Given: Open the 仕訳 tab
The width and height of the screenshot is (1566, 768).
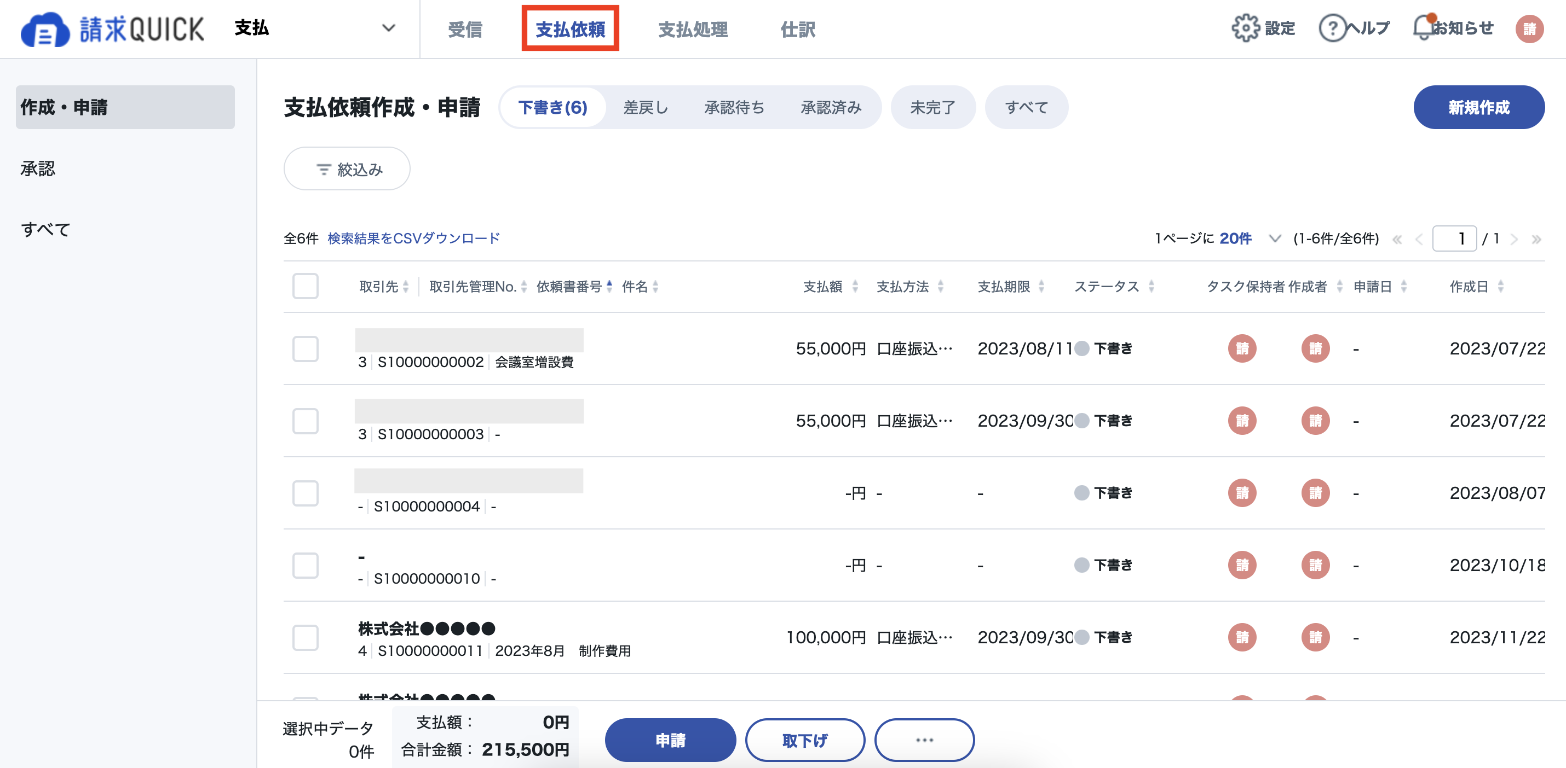Looking at the screenshot, I should pos(798,28).
